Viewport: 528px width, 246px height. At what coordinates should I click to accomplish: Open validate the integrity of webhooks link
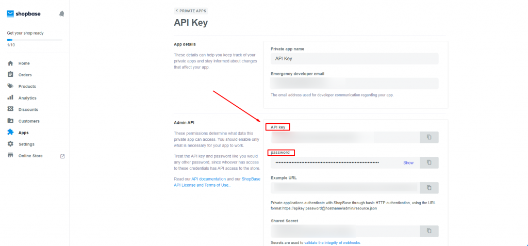click(332, 242)
